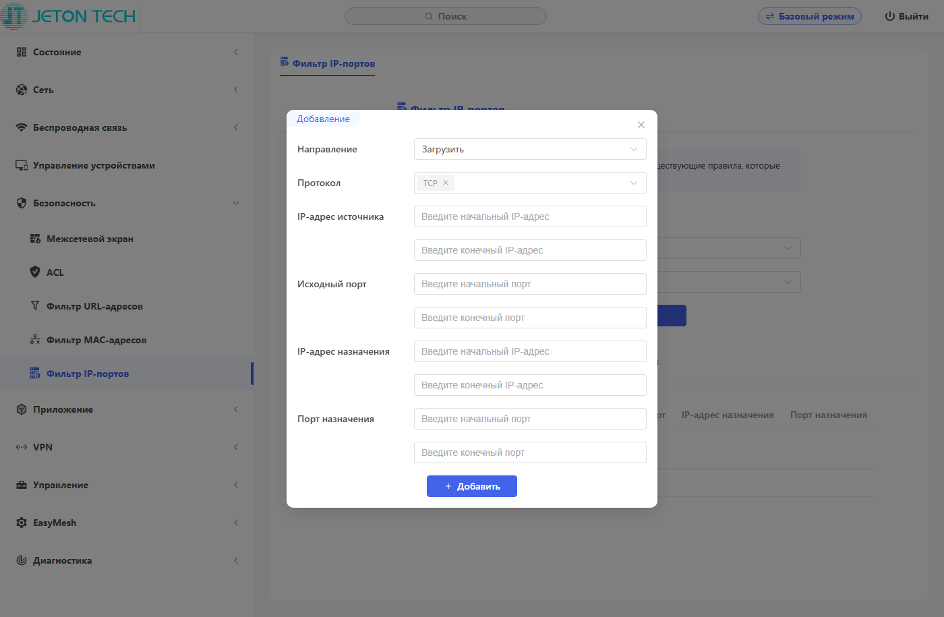The height and width of the screenshot is (617, 944).
Task: Click the funnel icon for Фильтр URL-адресов
Action: click(35, 305)
